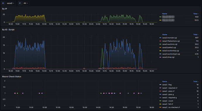Click the blue color swatch of monster.cgi
This screenshot has width=202, height=111.
point(160,38)
